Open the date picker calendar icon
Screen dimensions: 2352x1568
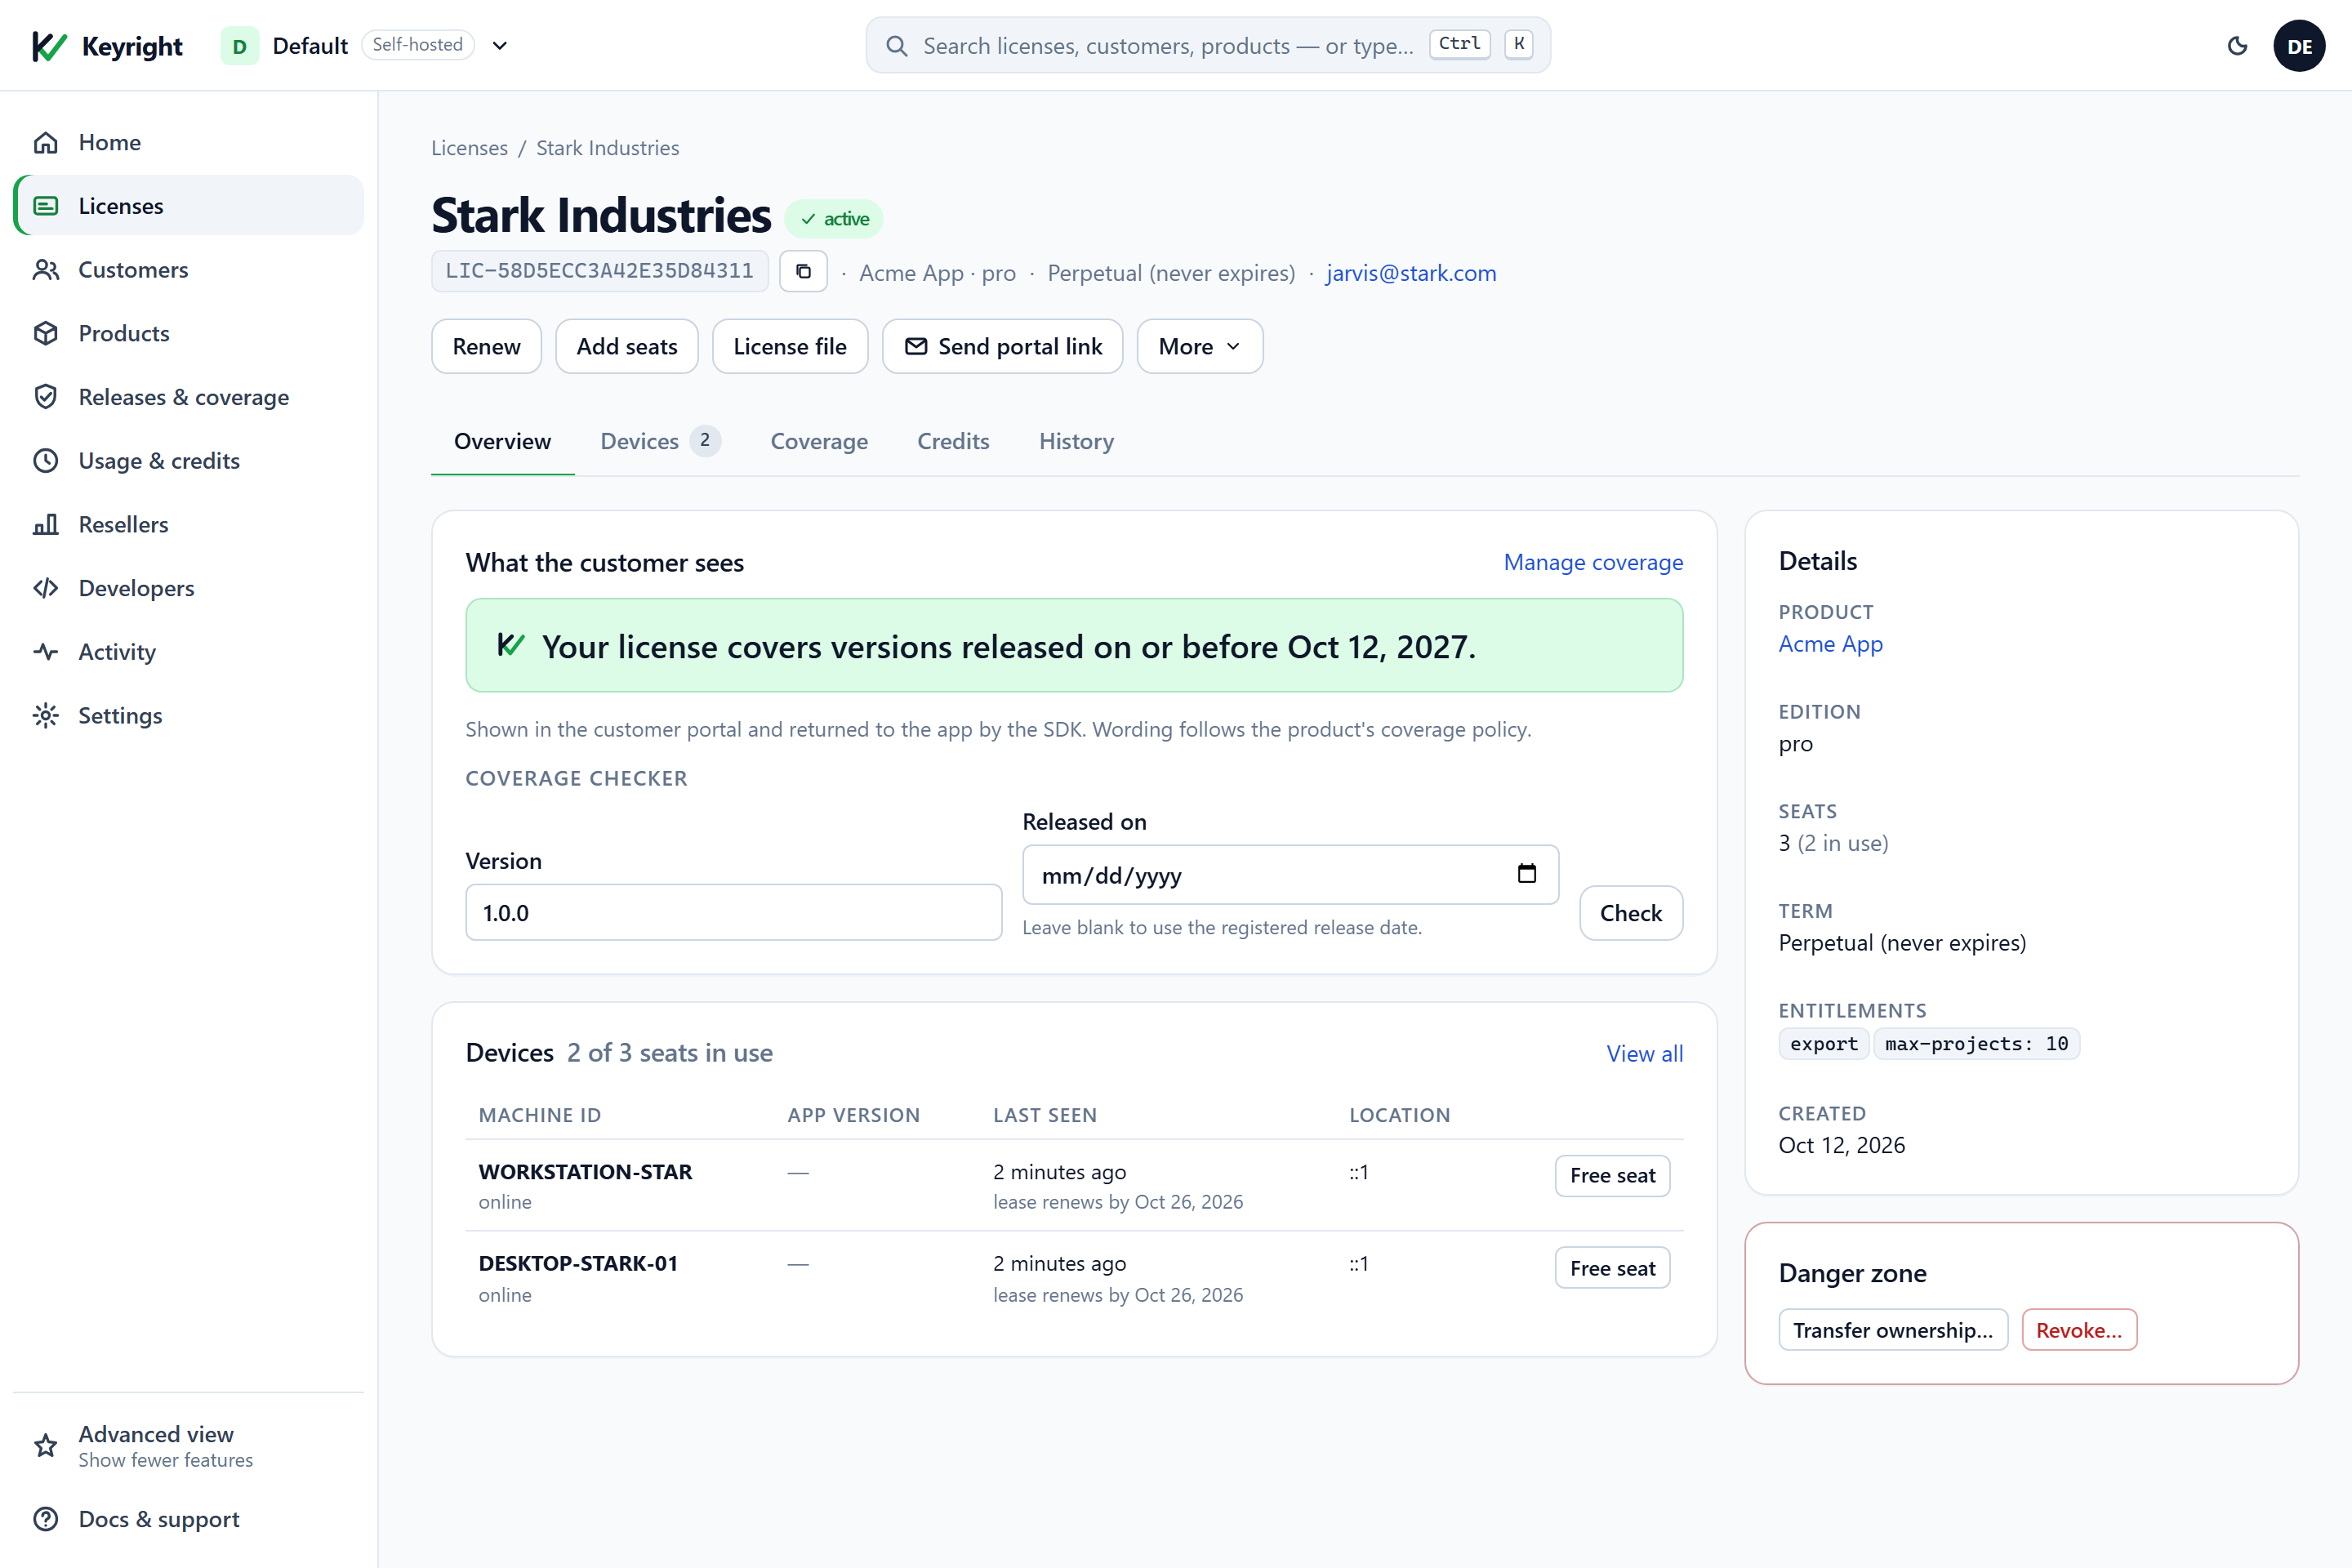click(1526, 874)
